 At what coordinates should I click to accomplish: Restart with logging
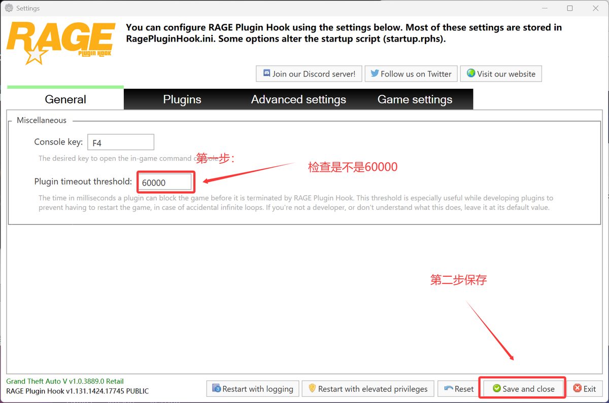[253, 389]
